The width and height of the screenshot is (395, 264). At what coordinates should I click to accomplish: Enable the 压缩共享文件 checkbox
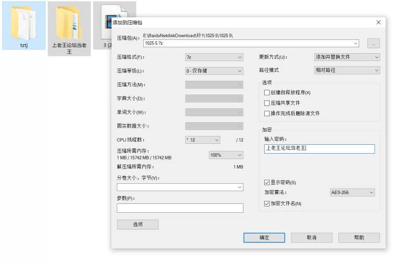coord(267,103)
